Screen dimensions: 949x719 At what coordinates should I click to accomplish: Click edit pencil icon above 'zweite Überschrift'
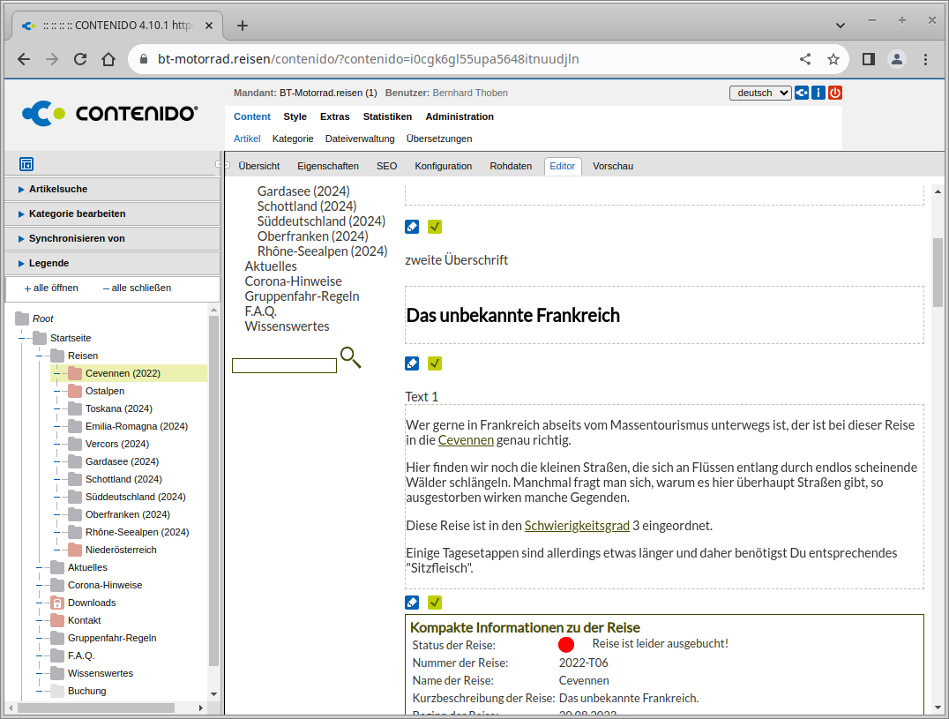pyautogui.click(x=412, y=227)
